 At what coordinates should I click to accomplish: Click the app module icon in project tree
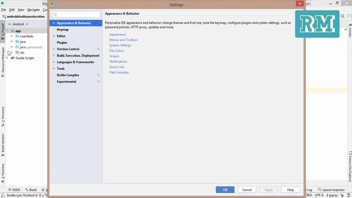coord(13,31)
